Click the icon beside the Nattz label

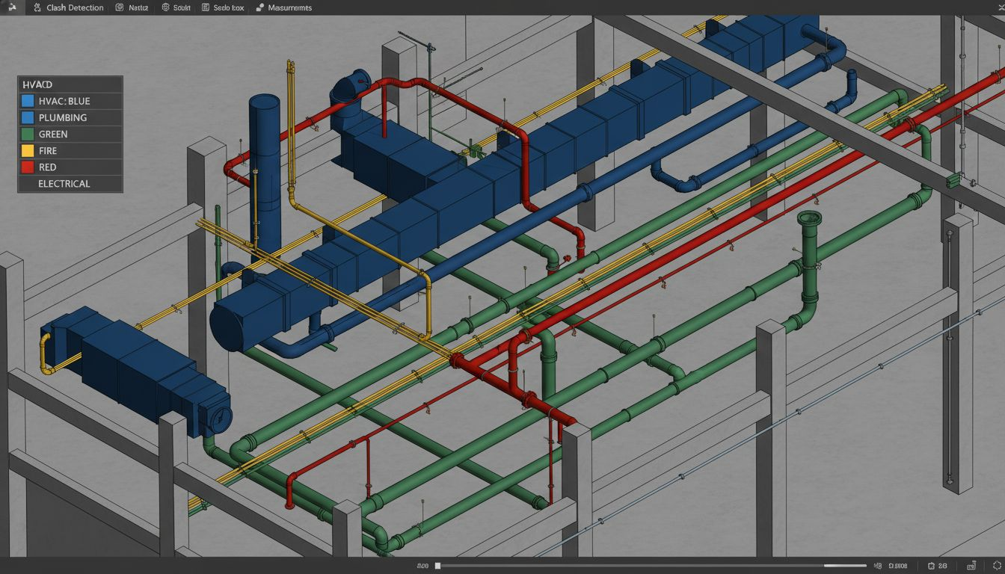pyautogui.click(x=120, y=7)
